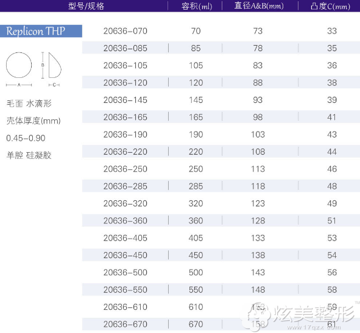Click model number 20636-320
360x333 pixels.
tap(125, 203)
